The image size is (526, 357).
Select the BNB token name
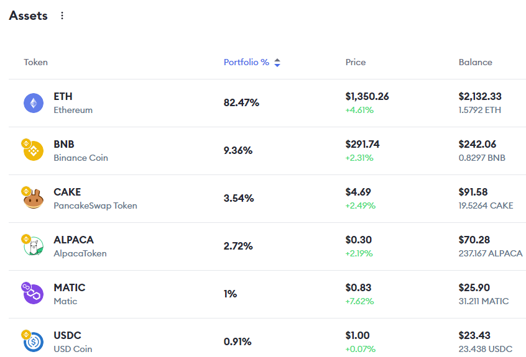pos(64,144)
